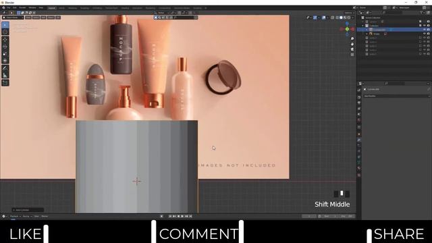
Task: Switch viewport to Wireframe shading
Action: coord(337,18)
